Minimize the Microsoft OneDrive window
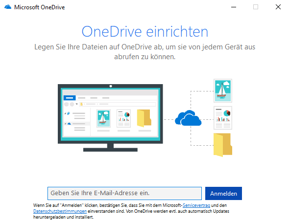The image size is (289, 224). [234, 7]
